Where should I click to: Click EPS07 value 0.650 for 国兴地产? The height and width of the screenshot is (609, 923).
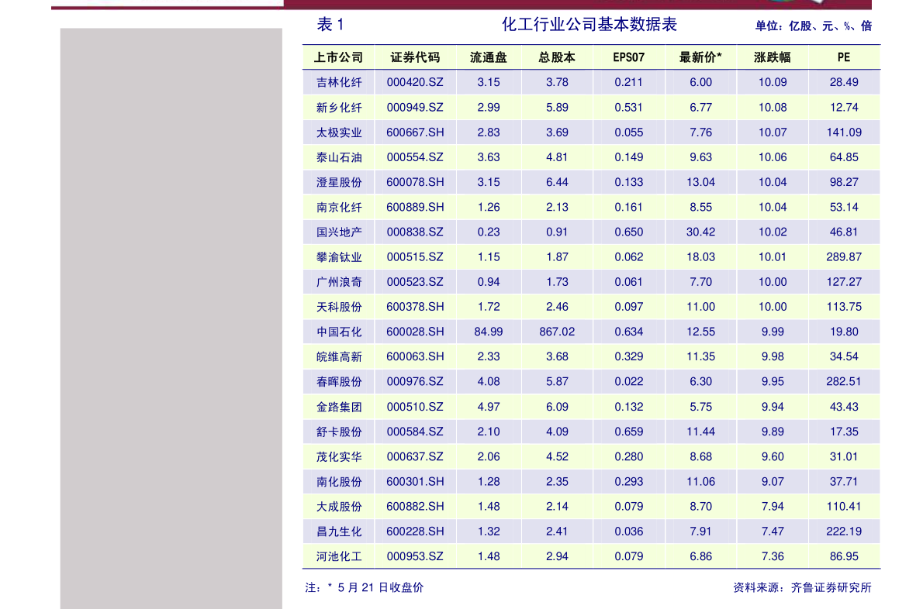point(629,232)
